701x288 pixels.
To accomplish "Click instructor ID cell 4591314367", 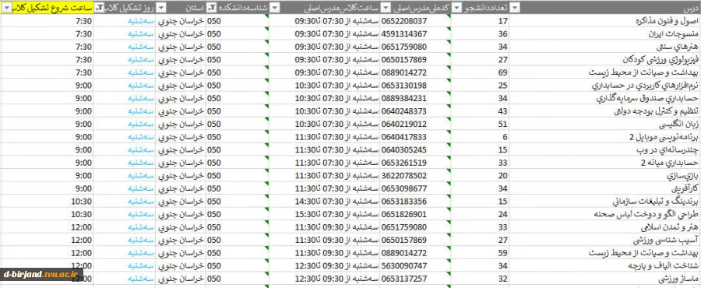I will (x=415, y=34).
